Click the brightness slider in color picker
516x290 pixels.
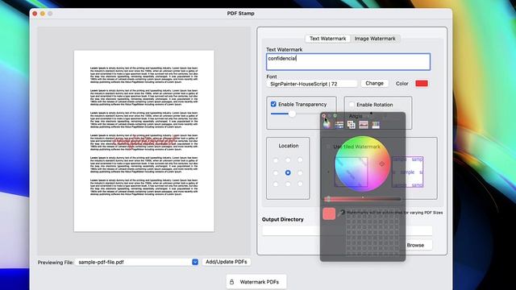362,199
